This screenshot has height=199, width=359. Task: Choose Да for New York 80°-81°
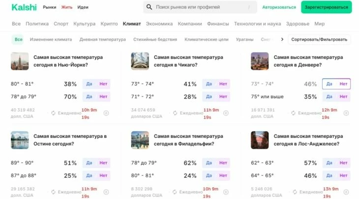pyautogui.click(x=90, y=84)
